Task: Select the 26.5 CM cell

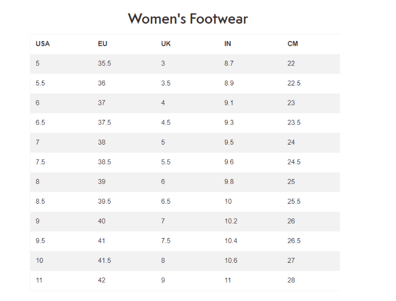Action: click(294, 241)
